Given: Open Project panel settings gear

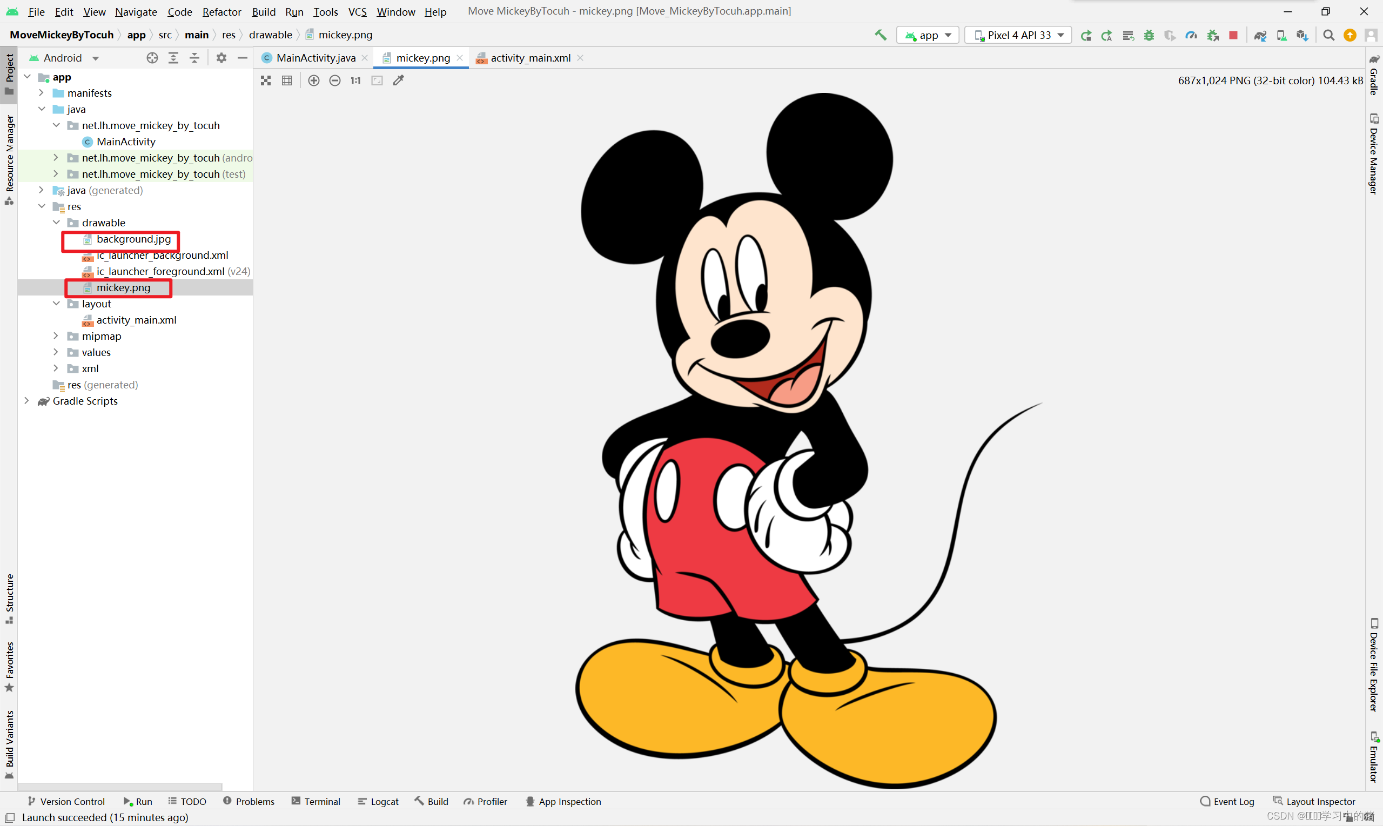Looking at the screenshot, I should tap(221, 58).
